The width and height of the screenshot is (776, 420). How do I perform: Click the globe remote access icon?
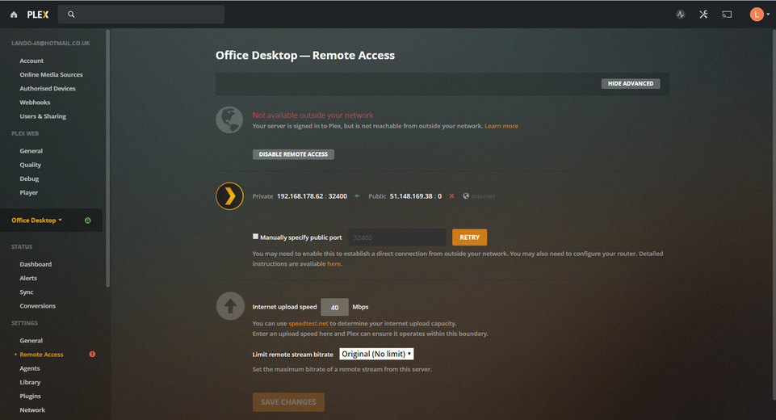click(x=229, y=120)
